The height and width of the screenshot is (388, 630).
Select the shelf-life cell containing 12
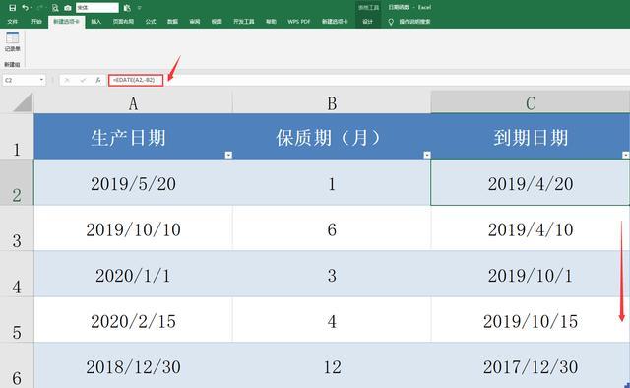(332, 365)
